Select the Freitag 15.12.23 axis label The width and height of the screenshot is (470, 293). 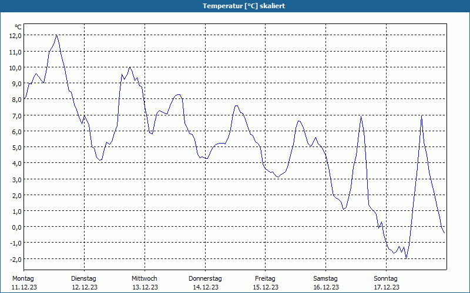pos(266,282)
